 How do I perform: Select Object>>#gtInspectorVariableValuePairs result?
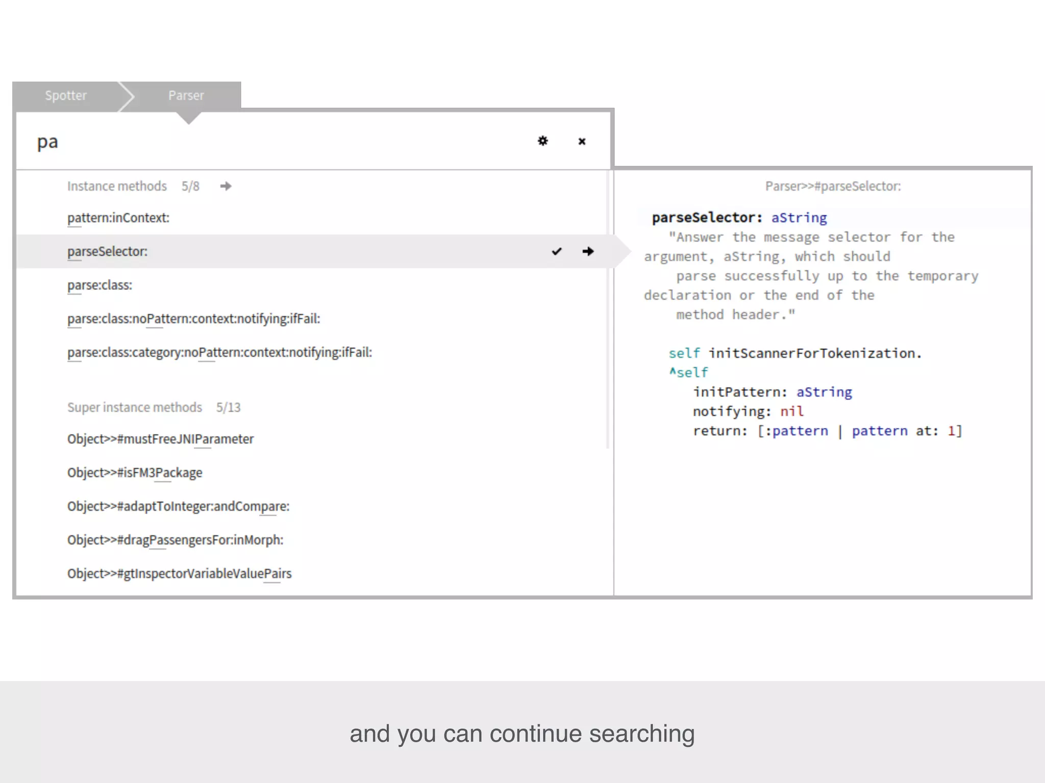pos(179,573)
